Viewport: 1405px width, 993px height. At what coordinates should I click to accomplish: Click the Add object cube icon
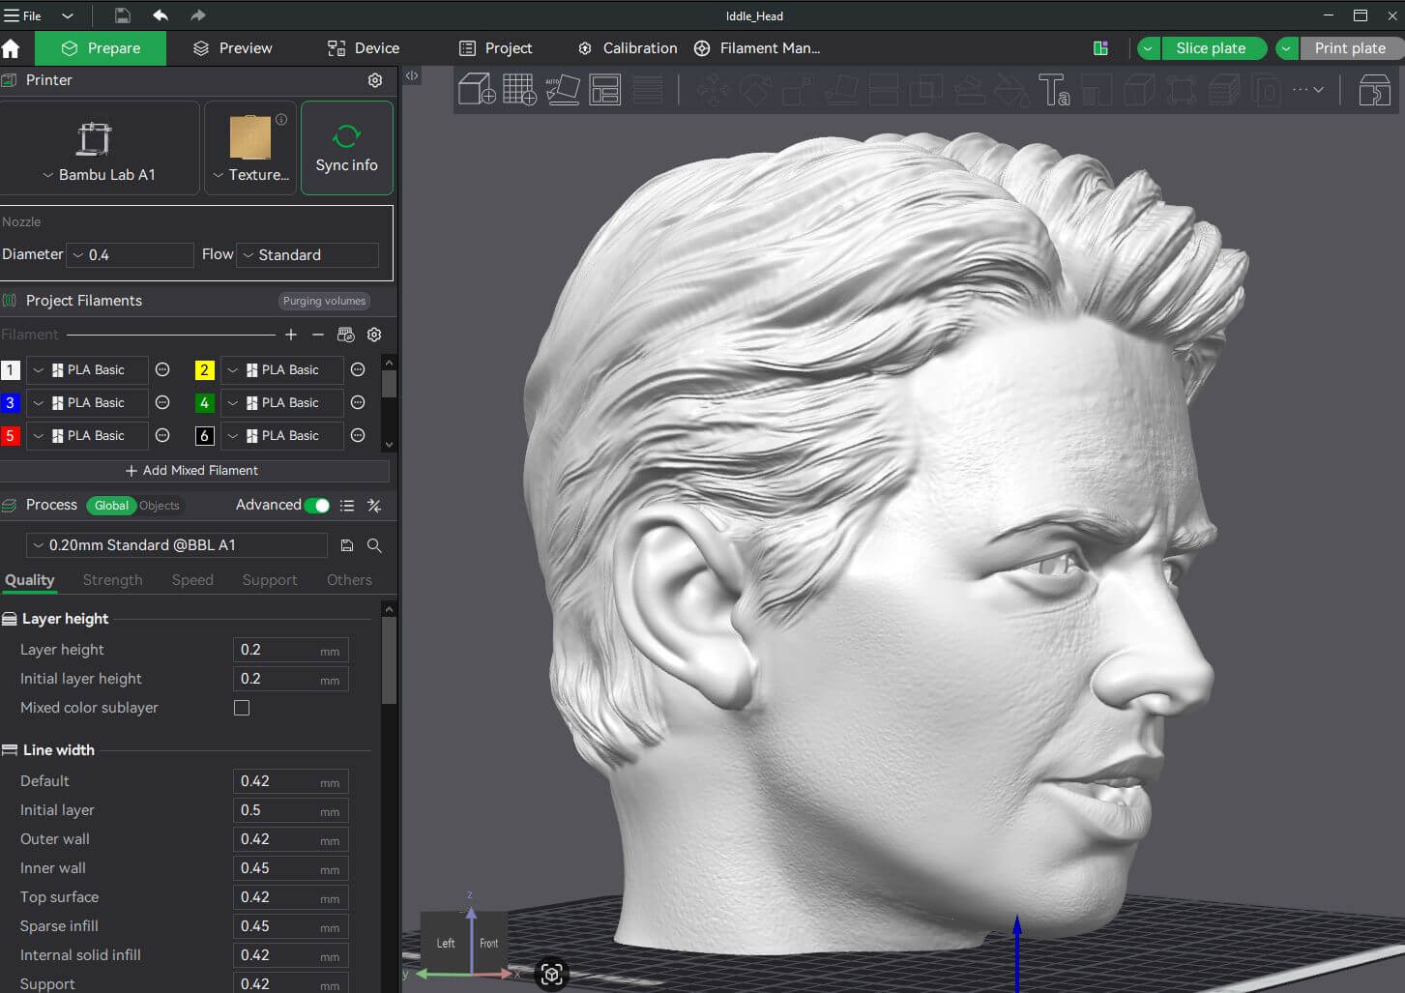click(477, 89)
